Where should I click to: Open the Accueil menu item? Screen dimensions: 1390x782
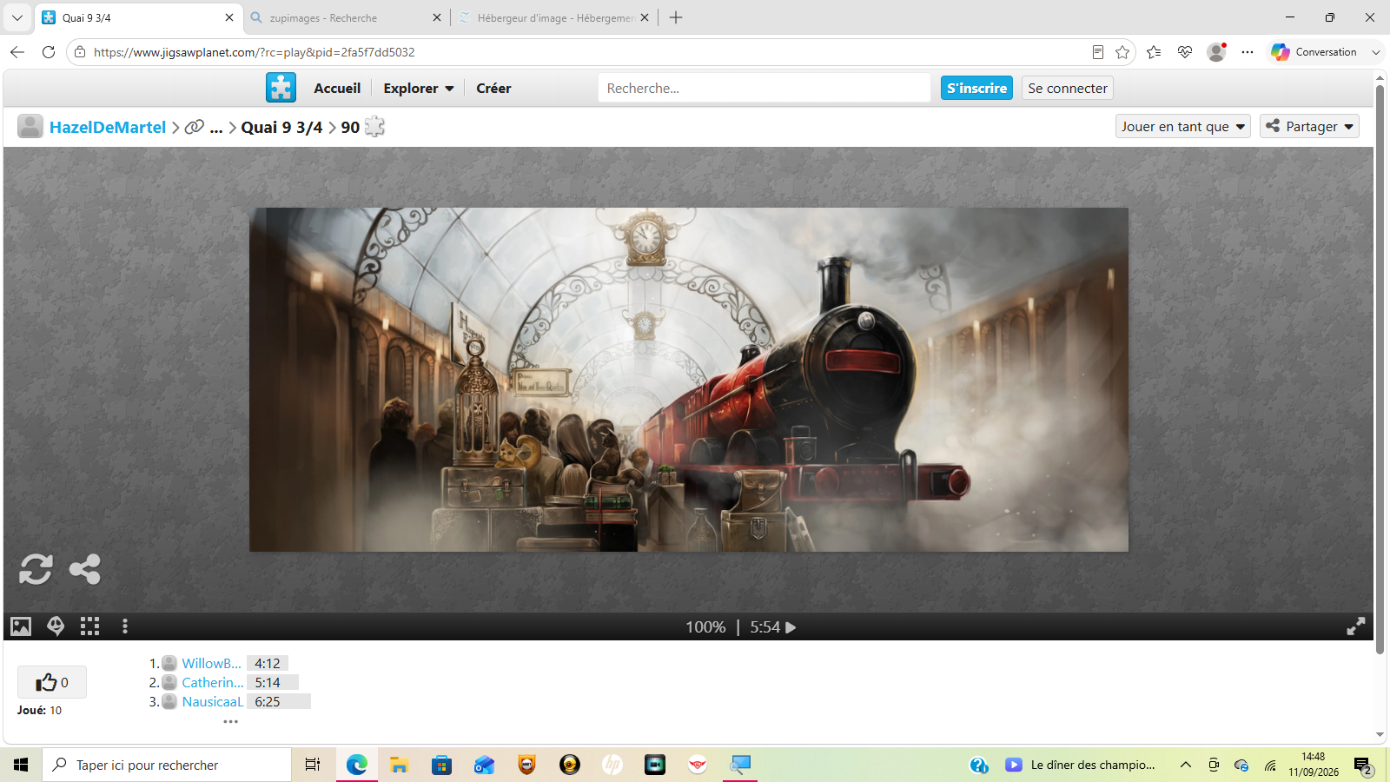(337, 89)
